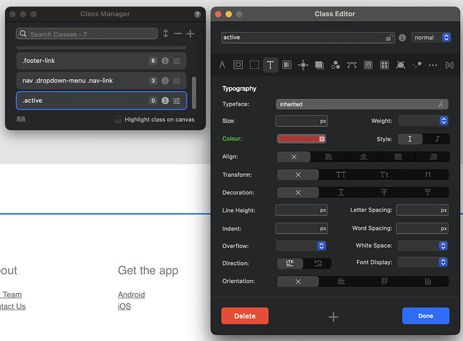This screenshot has width=463, height=341.
Task: Select justified text alignment
Action: pyautogui.click(x=398, y=157)
